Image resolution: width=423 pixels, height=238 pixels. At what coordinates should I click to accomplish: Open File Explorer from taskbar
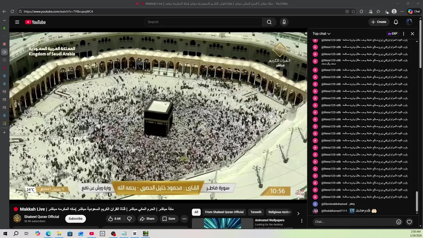tap(59, 234)
